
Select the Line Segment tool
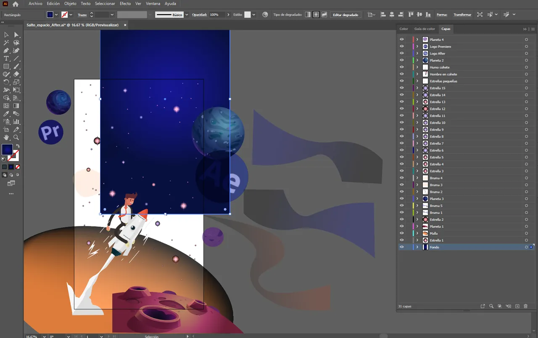click(x=16, y=58)
